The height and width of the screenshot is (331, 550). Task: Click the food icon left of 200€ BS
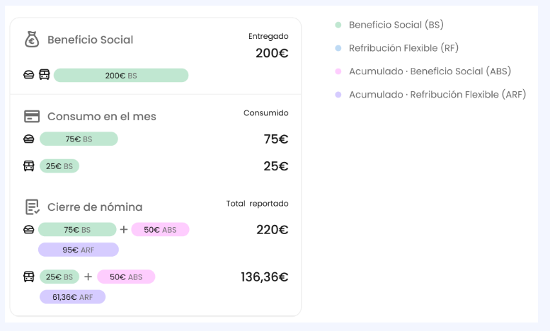[29, 75]
